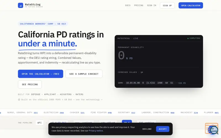Click the under a minute headline text

[x=48, y=44]
